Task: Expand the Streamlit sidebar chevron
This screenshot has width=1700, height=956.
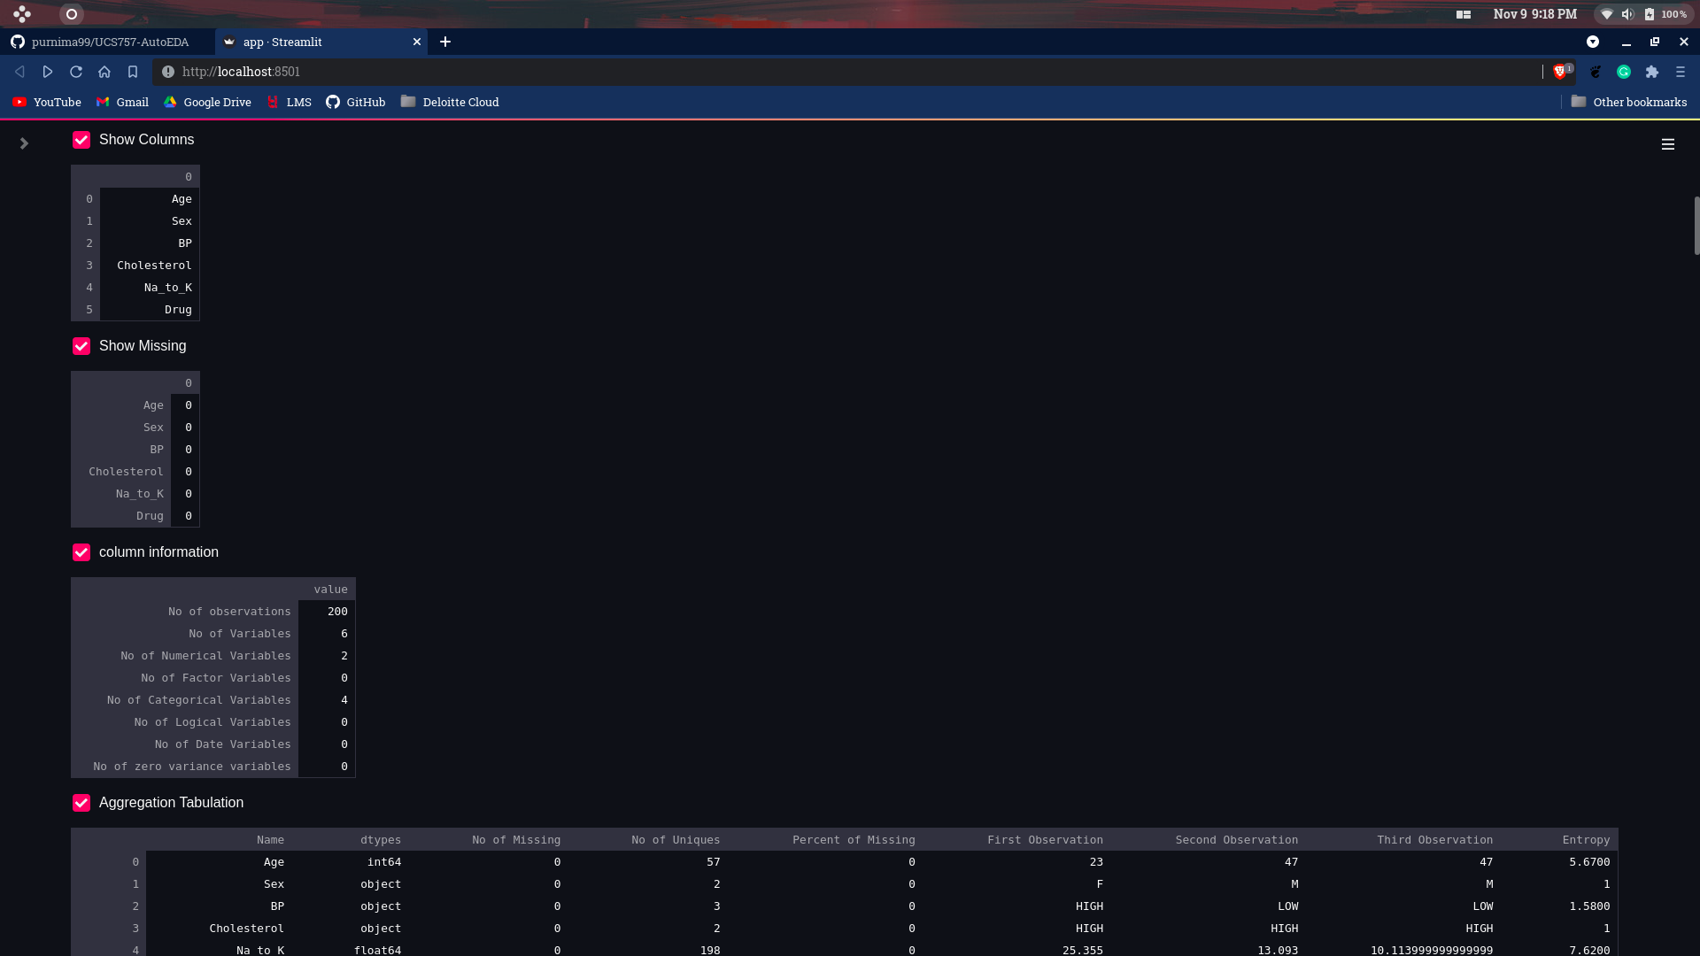Action: click(24, 143)
